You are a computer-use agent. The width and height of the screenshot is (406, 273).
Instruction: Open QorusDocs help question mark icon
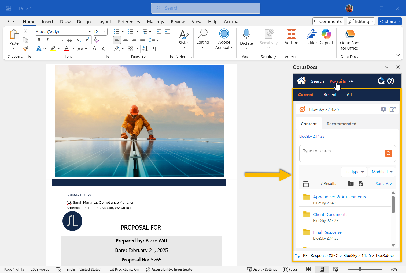click(x=391, y=81)
